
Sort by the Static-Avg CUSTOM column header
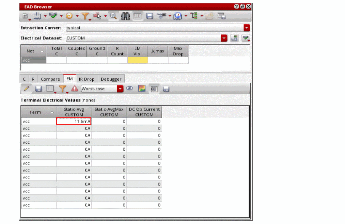[x=74, y=112]
